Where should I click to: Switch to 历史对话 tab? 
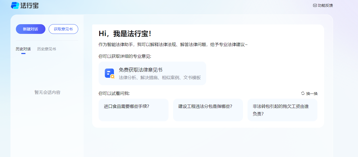[x=23, y=49]
